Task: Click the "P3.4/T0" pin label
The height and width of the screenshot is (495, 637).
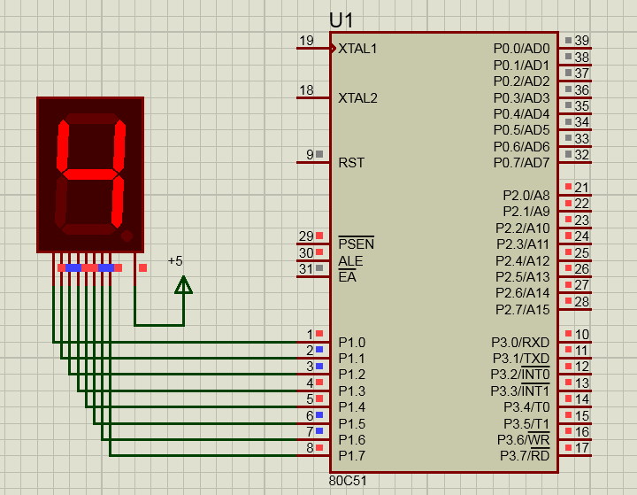Action: (526, 406)
